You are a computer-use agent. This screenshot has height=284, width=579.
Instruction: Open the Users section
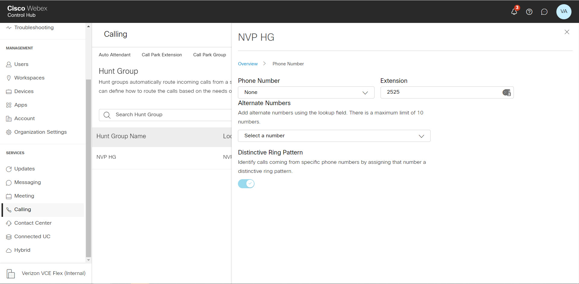coord(21,64)
